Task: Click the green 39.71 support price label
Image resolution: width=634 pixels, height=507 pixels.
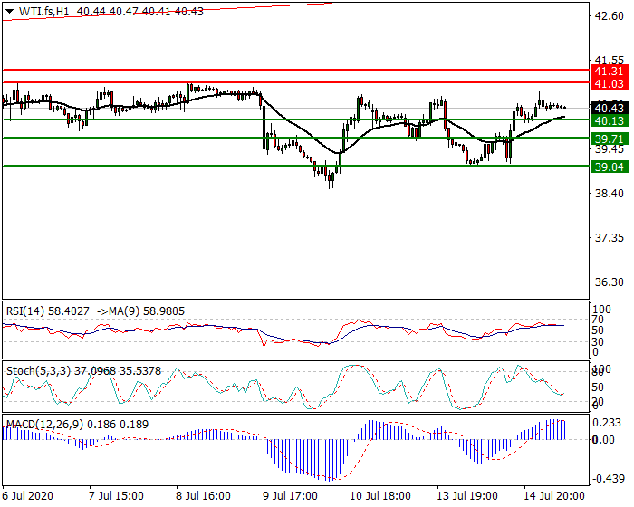Action: coord(610,139)
